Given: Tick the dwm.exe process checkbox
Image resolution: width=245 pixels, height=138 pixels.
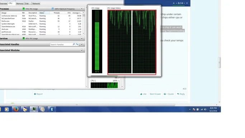Looking at the screenshot, I should (x=0, y=29).
